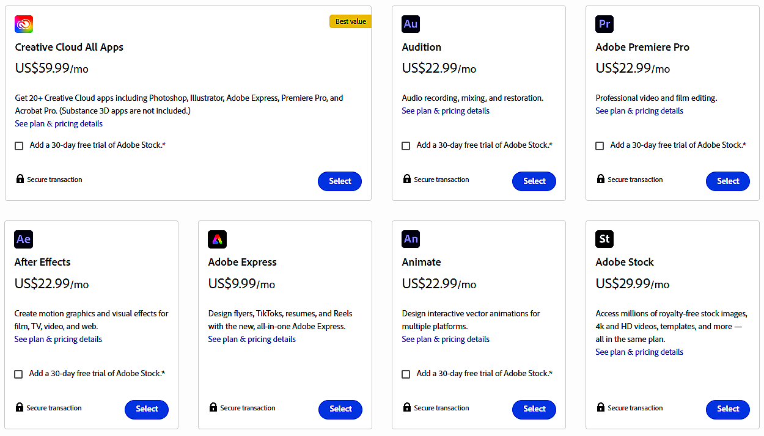Screen dimensions: 764x436
Task: Check the Adobe Stock trial box under Audition
Action: 406,146
